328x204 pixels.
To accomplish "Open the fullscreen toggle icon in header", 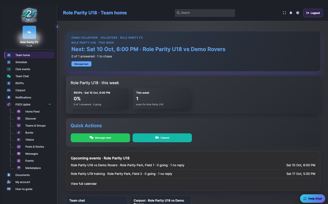I will click(x=284, y=13).
